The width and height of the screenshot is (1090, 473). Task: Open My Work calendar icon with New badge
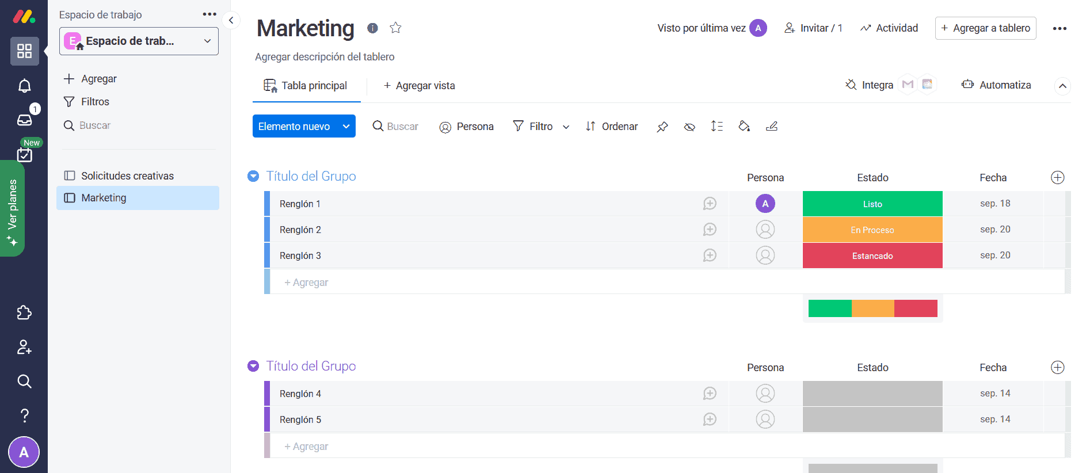(24, 154)
